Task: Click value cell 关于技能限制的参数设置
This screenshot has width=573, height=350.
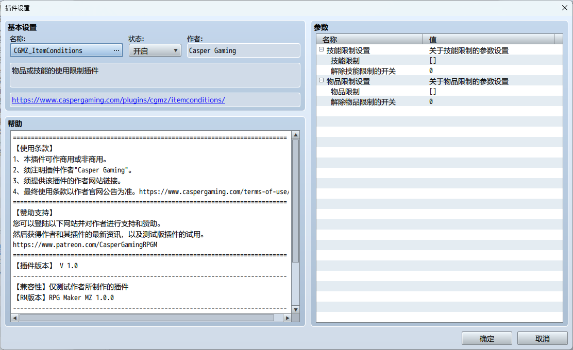Action: pyautogui.click(x=468, y=50)
